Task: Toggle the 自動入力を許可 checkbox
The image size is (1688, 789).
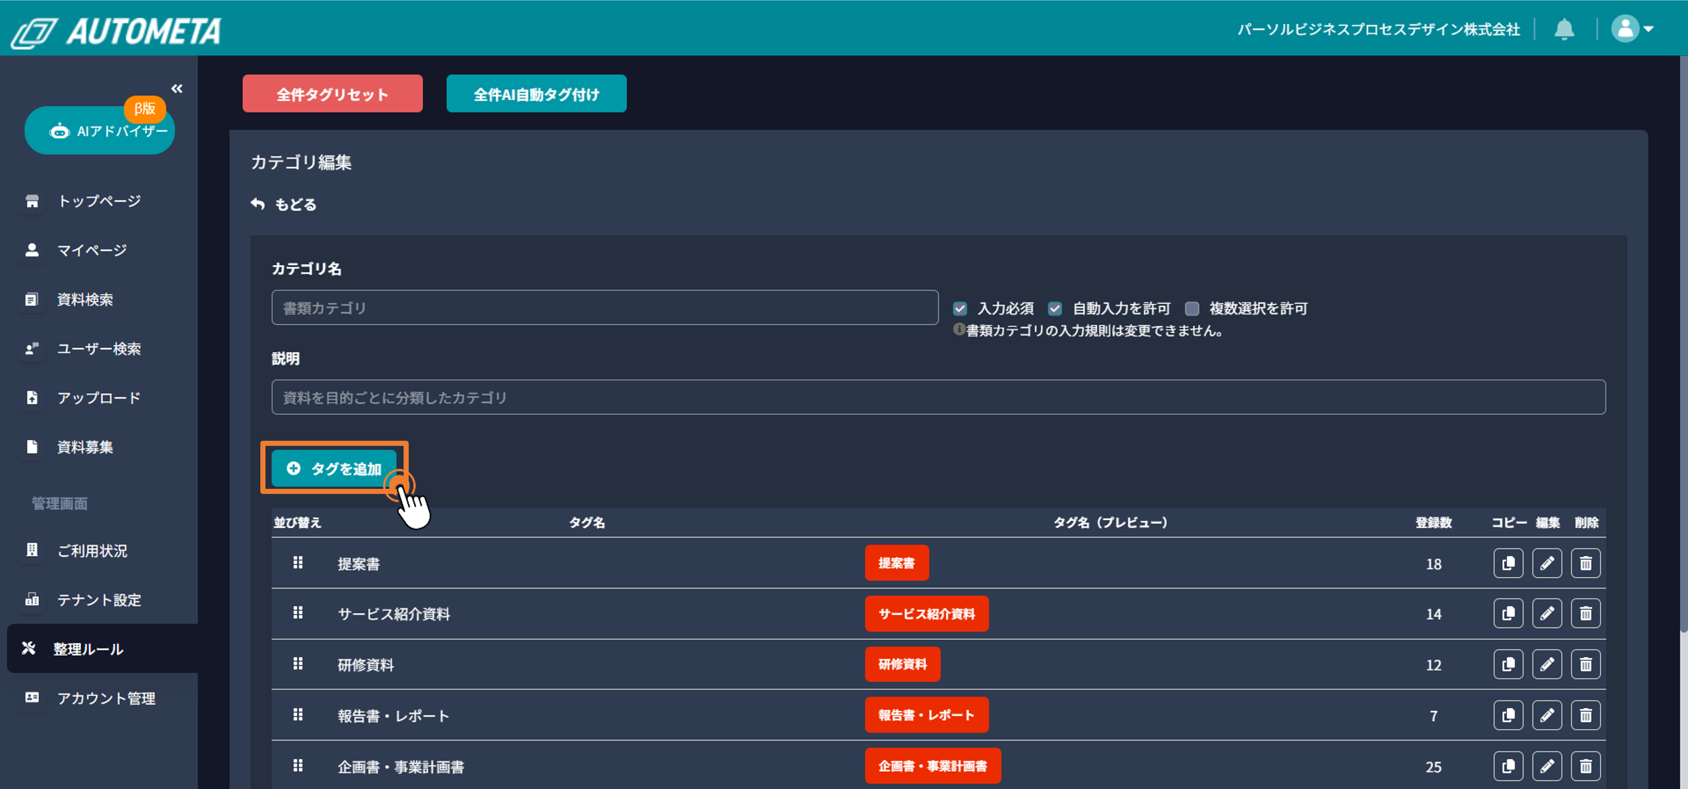Action: tap(1054, 309)
